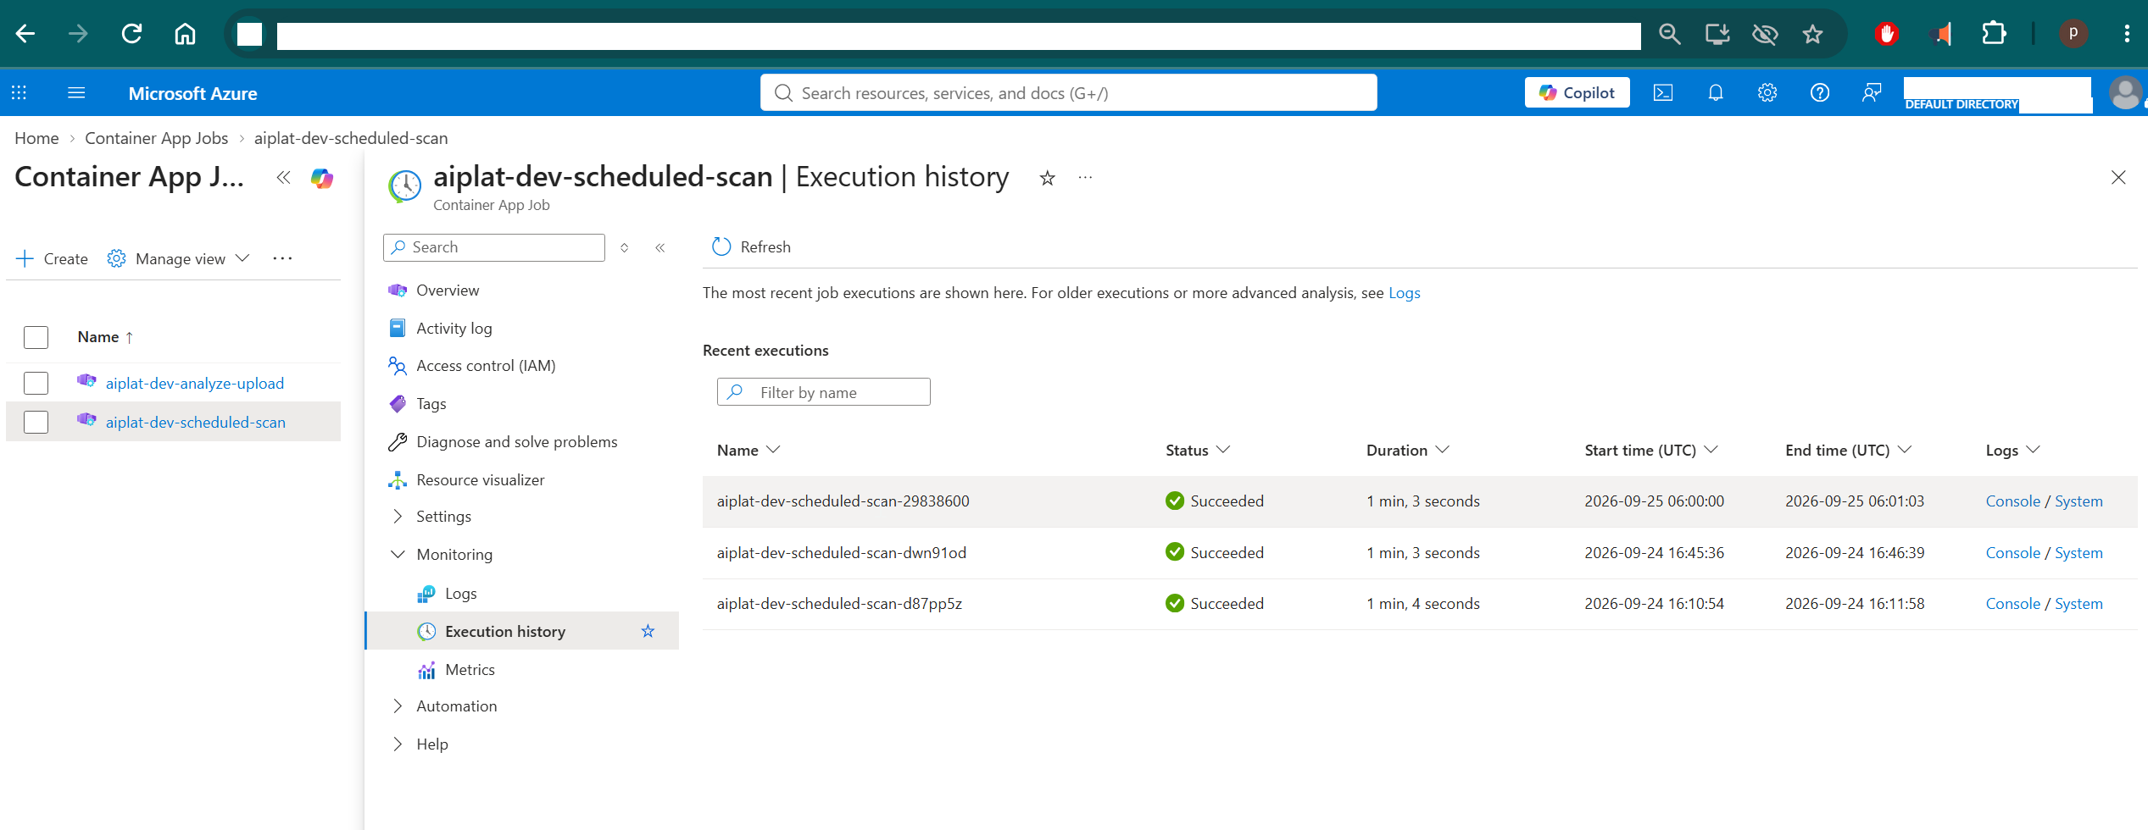Image resolution: width=2148 pixels, height=830 pixels.
Task: Open the Manage view dropdown
Action: point(179,258)
